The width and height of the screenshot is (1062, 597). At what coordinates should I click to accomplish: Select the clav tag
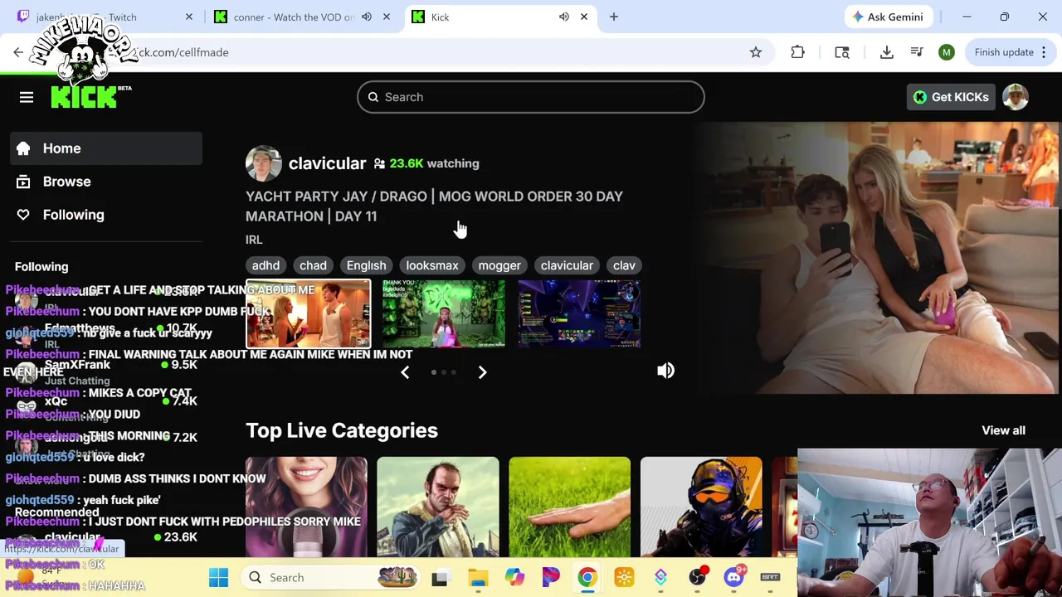(x=624, y=265)
